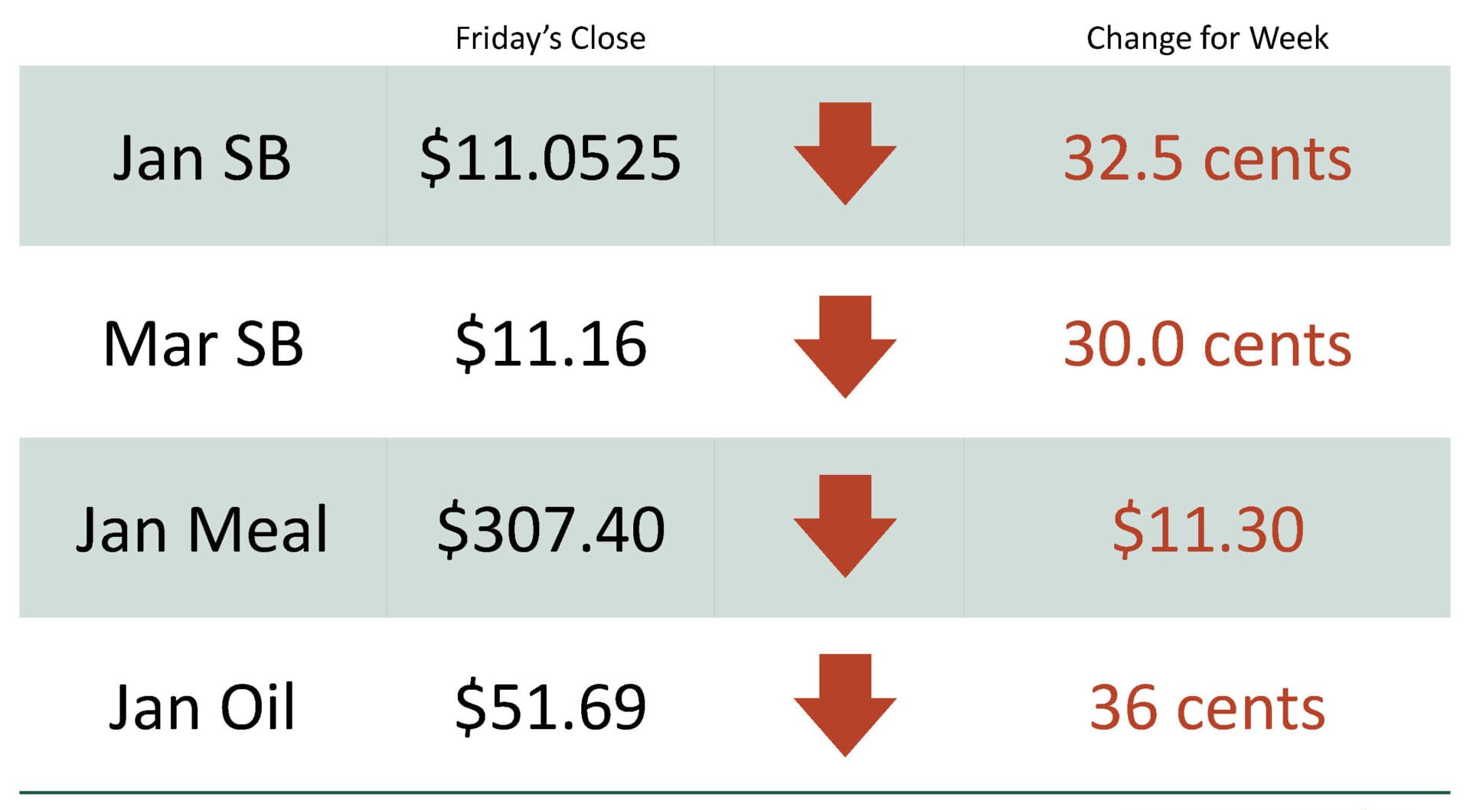1470x810 pixels.
Task: Choose the Jan Meal row label
Action: click(202, 529)
